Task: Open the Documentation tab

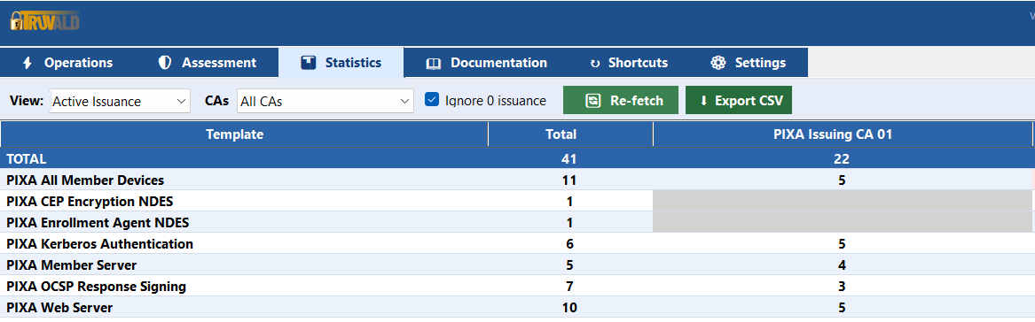Action: 486,63
